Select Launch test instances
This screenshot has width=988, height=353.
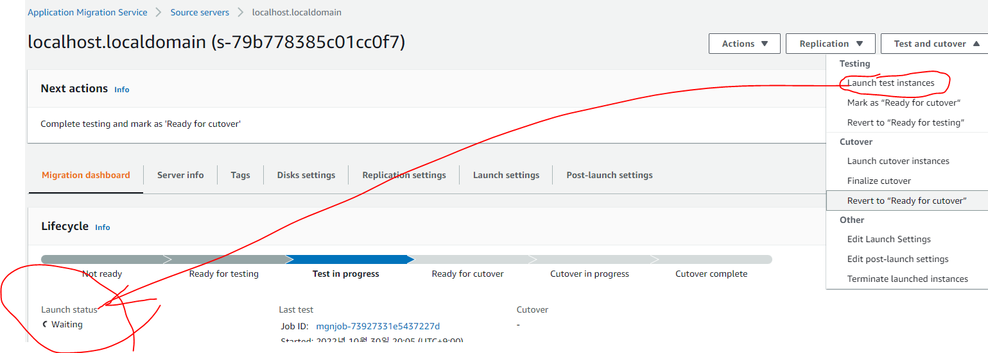pos(890,83)
